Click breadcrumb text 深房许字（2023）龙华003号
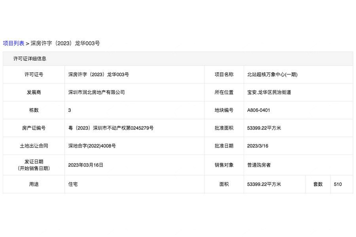 65,43
